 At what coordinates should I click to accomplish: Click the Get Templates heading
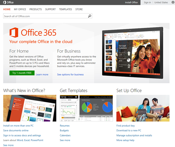coord(74,90)
